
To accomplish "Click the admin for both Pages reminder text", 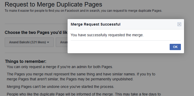I will click(x=60, y=67).
